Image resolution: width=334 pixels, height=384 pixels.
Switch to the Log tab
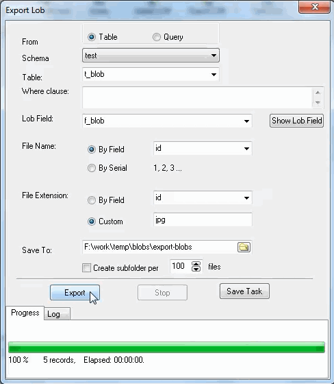click(57, 314)
